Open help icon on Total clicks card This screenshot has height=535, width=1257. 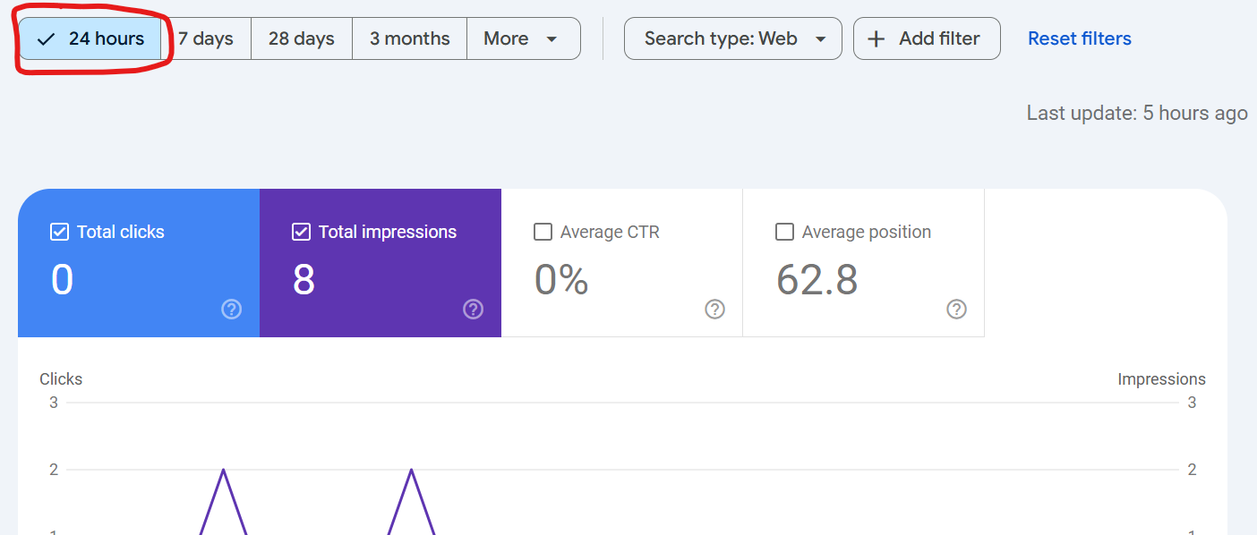[x=231, y=310]
